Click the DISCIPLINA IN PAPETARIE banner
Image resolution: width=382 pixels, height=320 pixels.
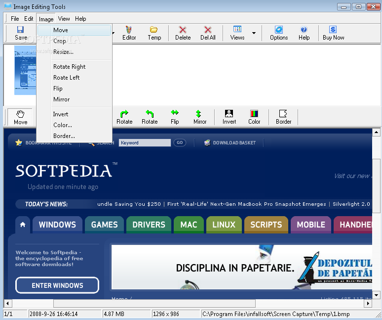pos(242,267)
